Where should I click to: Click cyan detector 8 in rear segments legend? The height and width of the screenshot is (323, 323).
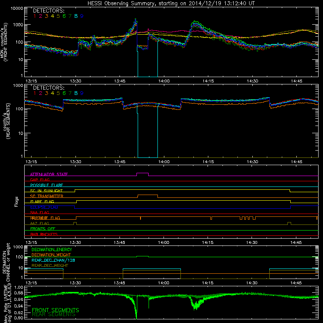pos(76,93)
